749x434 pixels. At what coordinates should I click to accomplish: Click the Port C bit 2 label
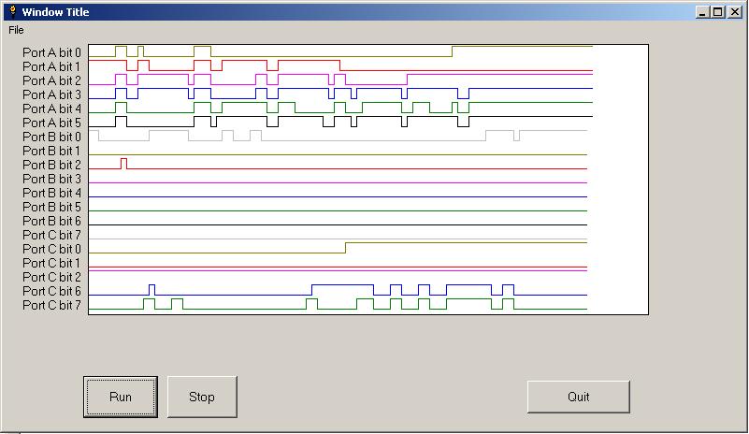[51, 278]
